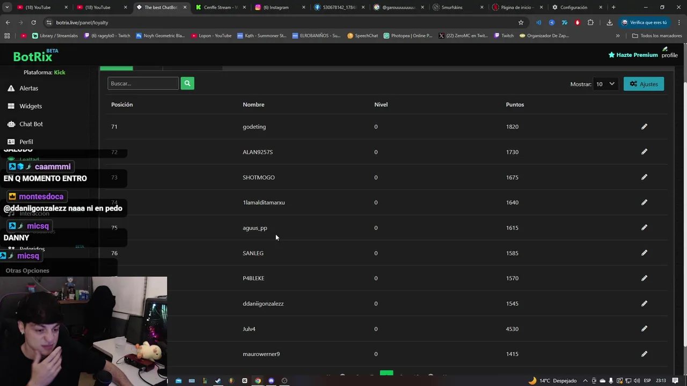687x386 pixels.
Task: Click the taskbar clock 23:13
Action: pyautogui.click(x=661, y=381)
